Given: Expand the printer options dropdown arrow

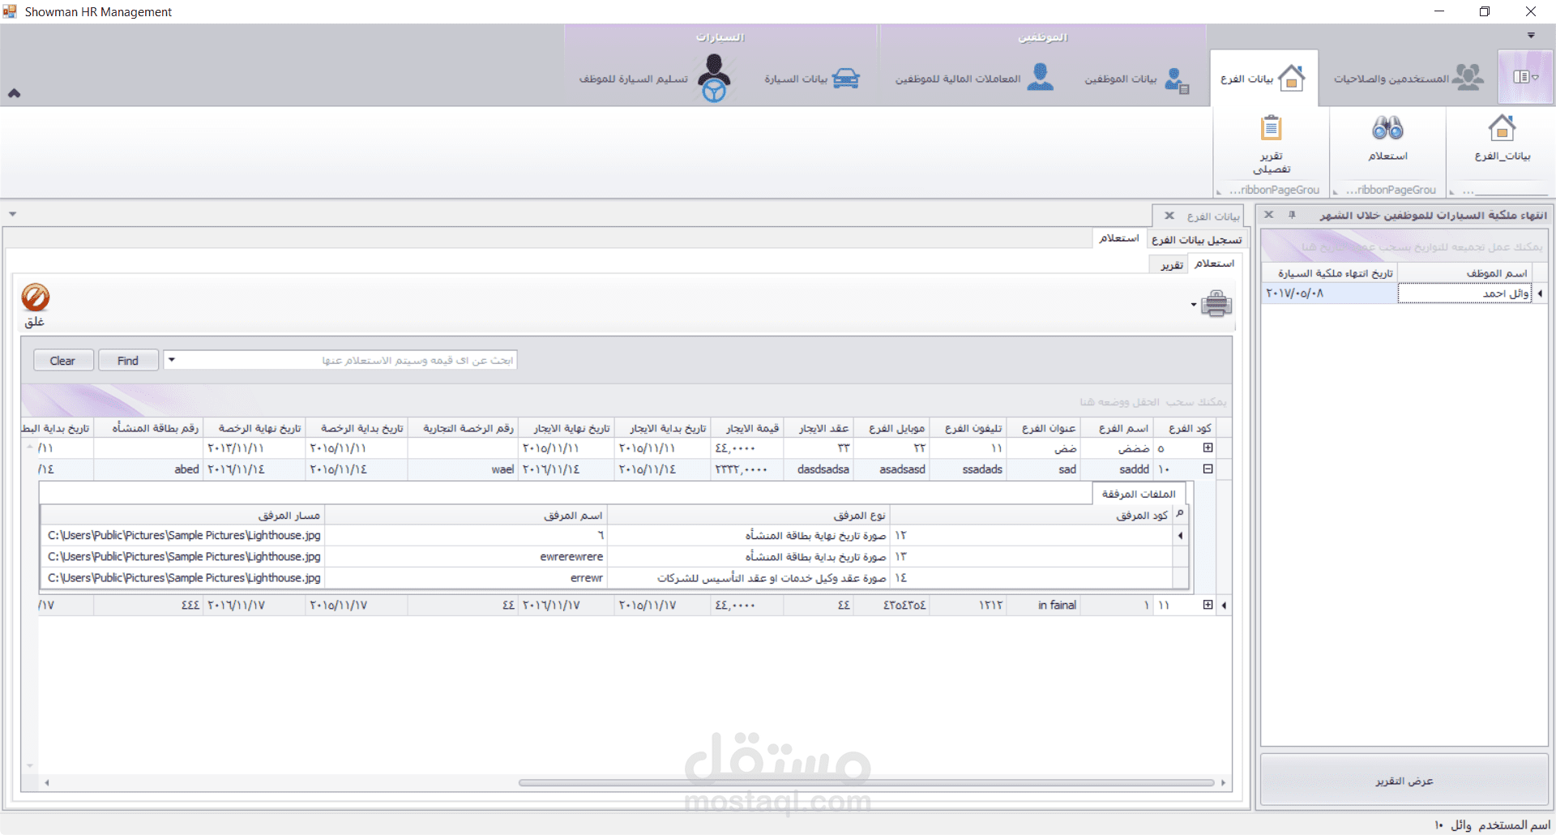Looking at the screenshot, I should (1194, 306).
